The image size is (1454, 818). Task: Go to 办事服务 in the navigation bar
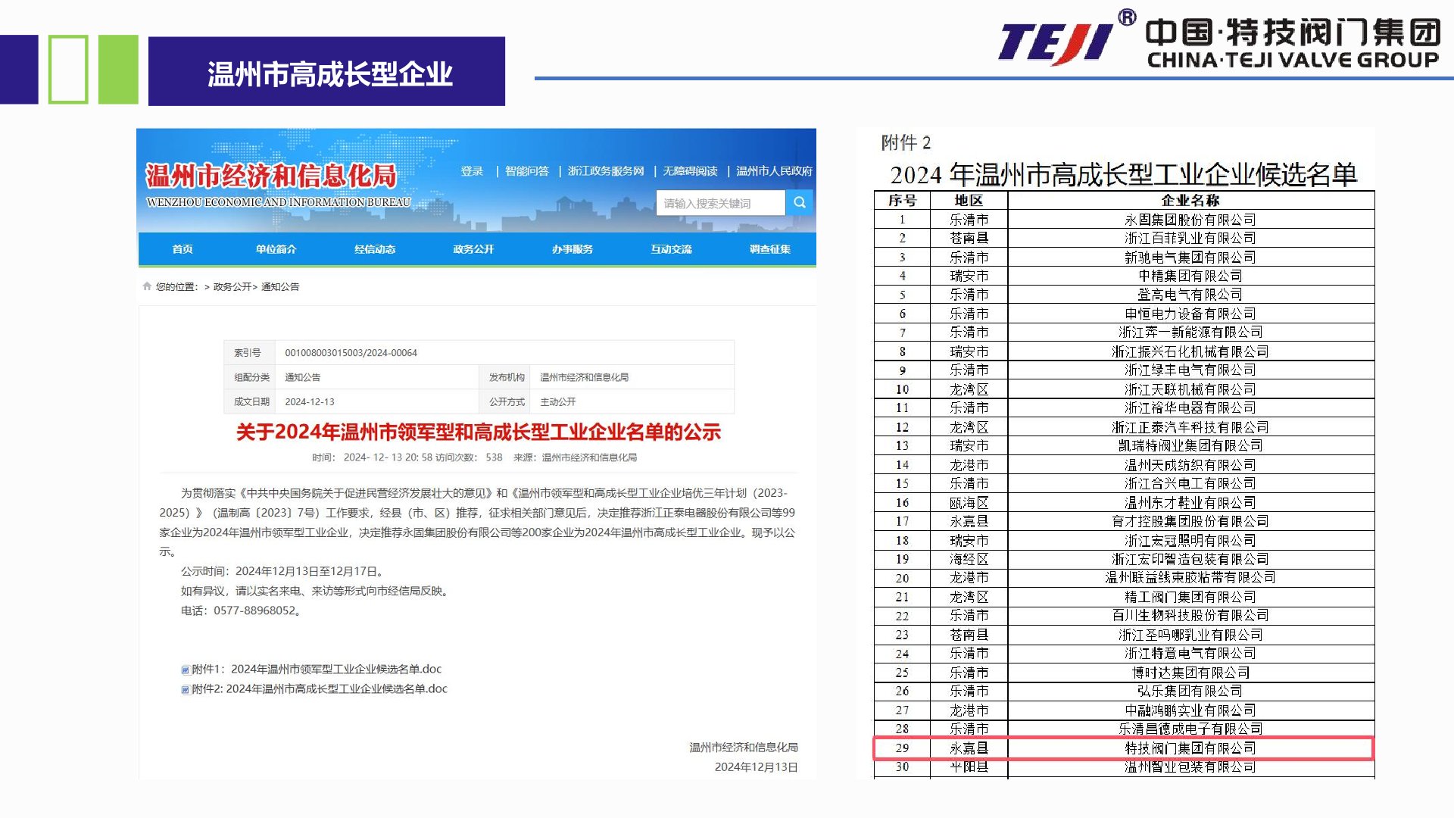coord(573,249)
